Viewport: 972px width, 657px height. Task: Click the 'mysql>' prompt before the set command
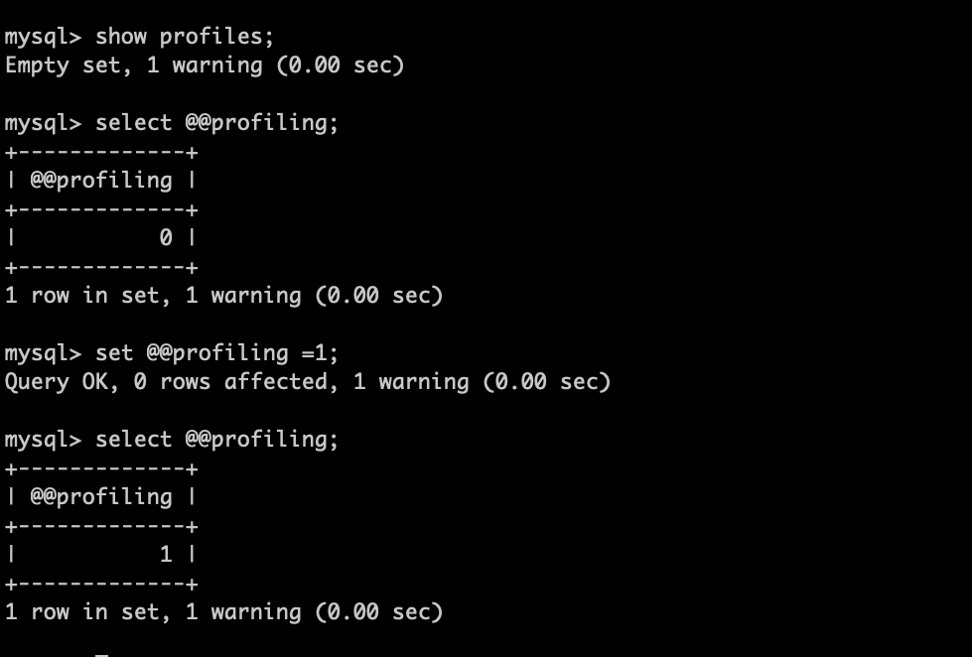pyautogui.click(x=44, y=353)
